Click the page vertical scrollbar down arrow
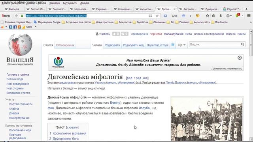Viewport: 253px width, 142px height. 251,139
